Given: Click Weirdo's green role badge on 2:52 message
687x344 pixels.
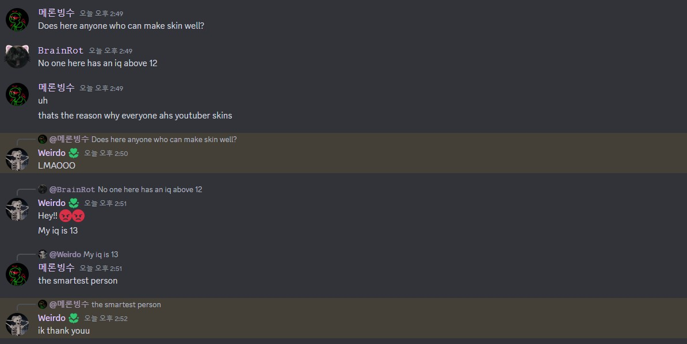Looking at the screenshot, I should pos(74,318).
